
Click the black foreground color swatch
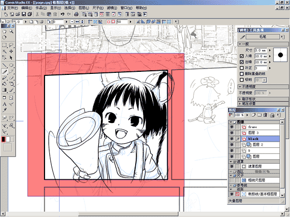[3, 139]
